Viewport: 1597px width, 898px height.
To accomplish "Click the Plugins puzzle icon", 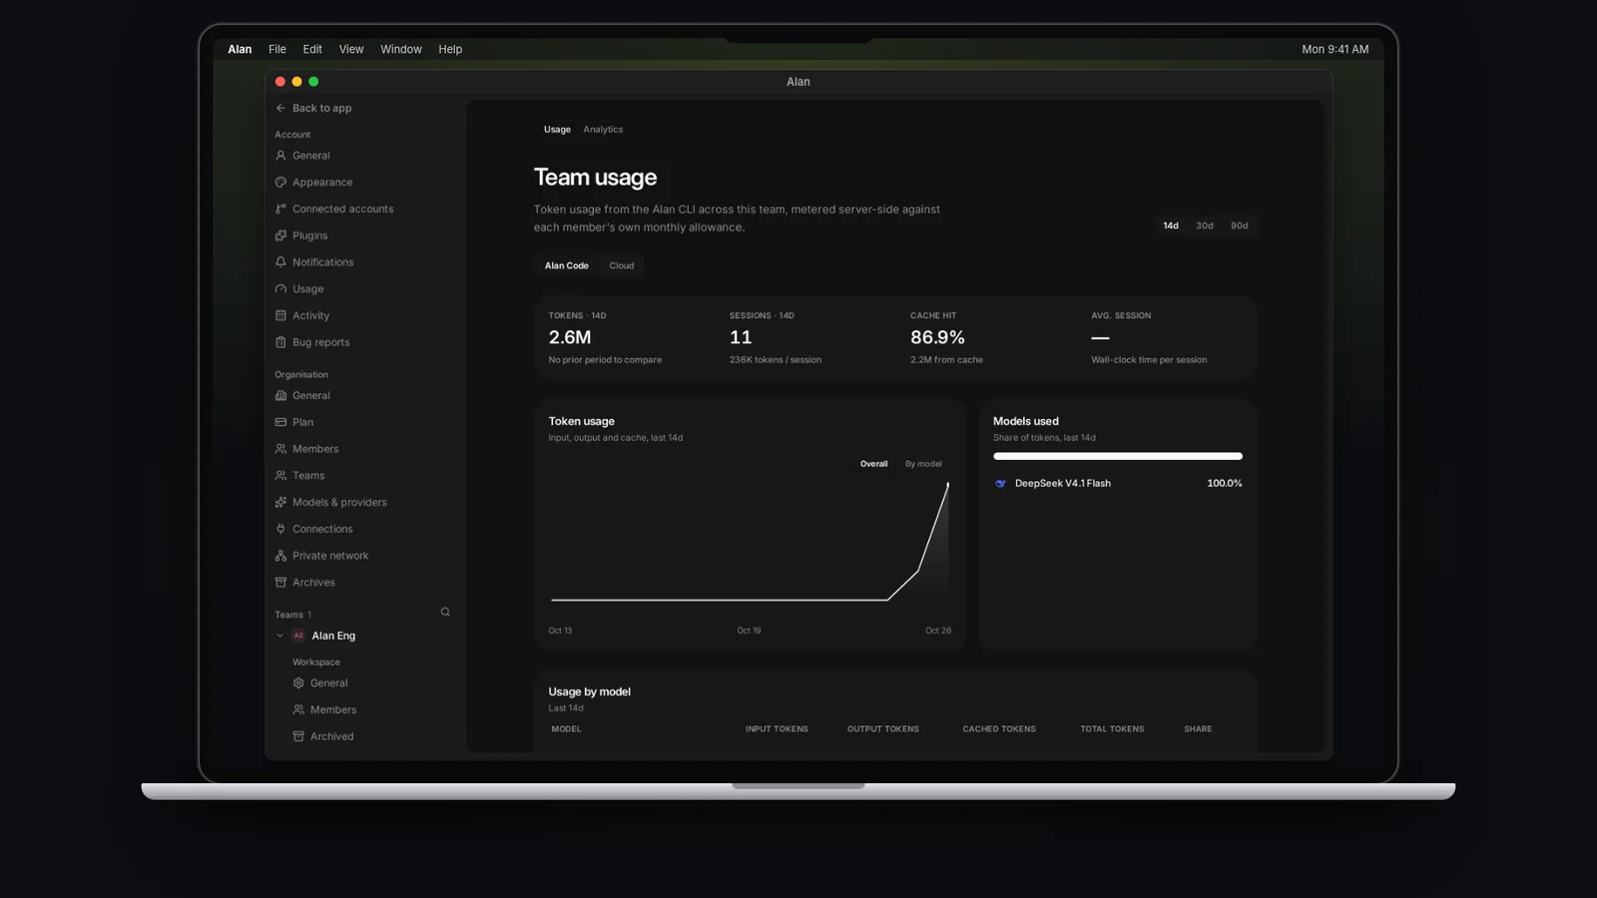I will pos(280,235).
